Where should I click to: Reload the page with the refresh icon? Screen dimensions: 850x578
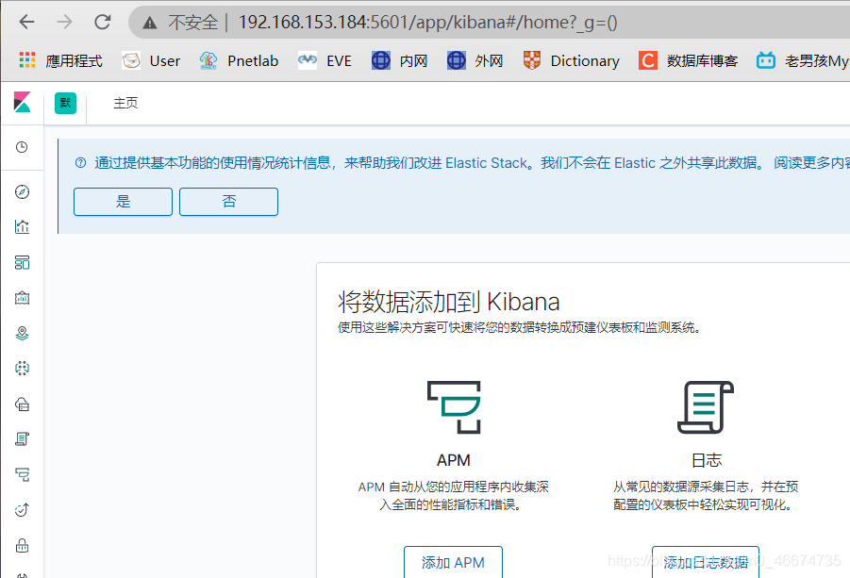tap(103, 23)
